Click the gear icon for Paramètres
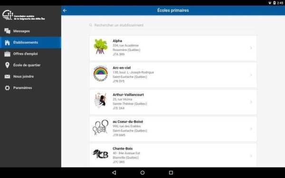 [7, 88]
